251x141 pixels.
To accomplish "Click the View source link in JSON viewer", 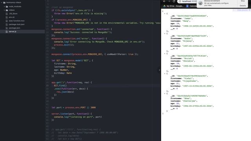I will (x=242, y=10).
